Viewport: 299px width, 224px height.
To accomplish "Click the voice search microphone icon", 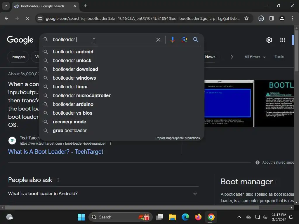I will coord(172,40).
